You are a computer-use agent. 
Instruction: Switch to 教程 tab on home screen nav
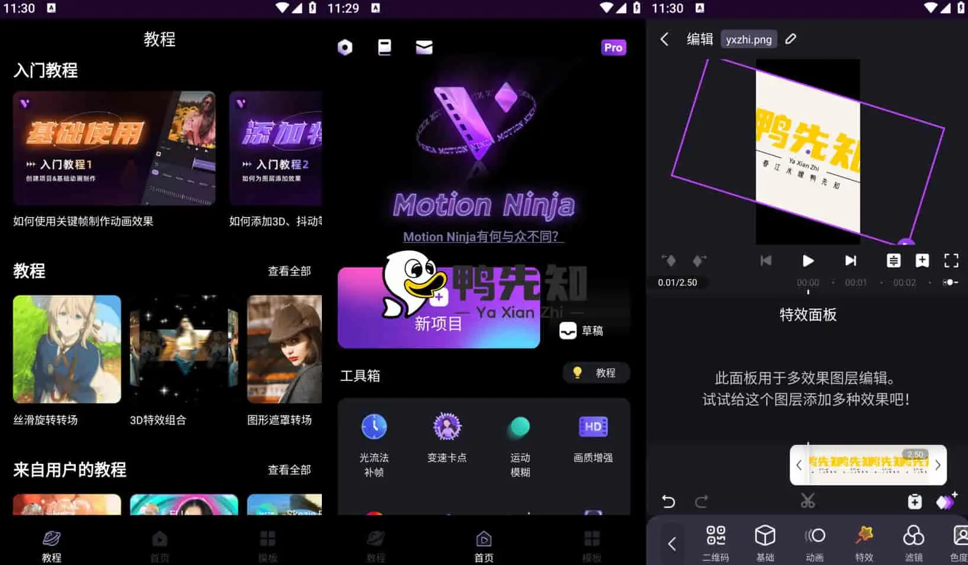tap(376, 545)
